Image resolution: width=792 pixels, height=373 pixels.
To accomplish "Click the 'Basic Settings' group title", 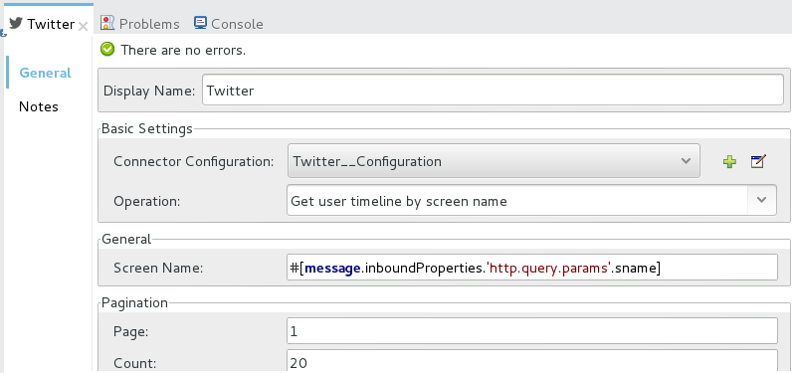I will 147,128.
